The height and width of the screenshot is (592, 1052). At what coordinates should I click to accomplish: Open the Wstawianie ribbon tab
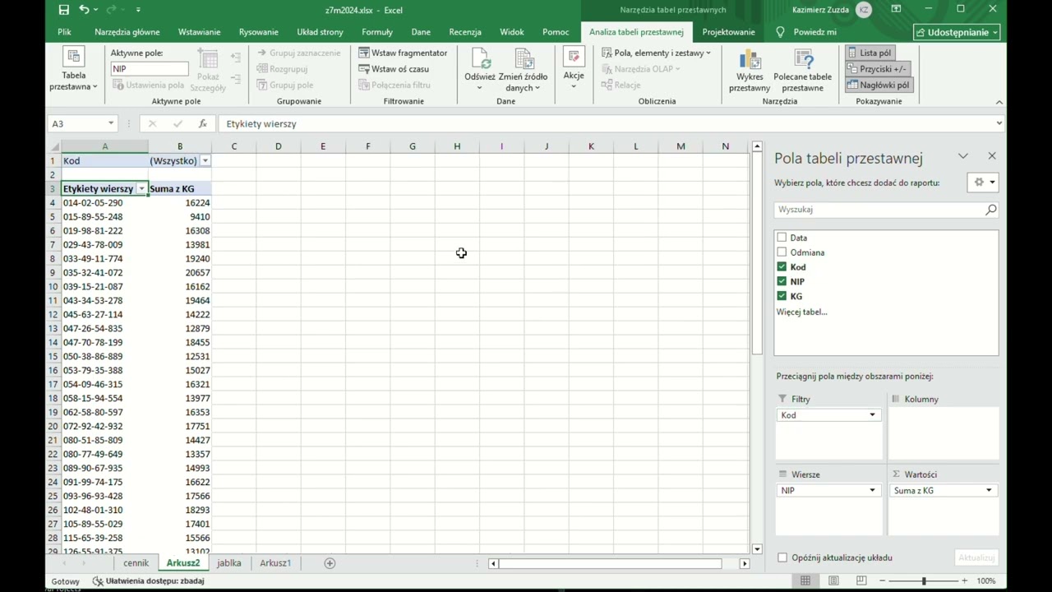[x=199, y=32]
